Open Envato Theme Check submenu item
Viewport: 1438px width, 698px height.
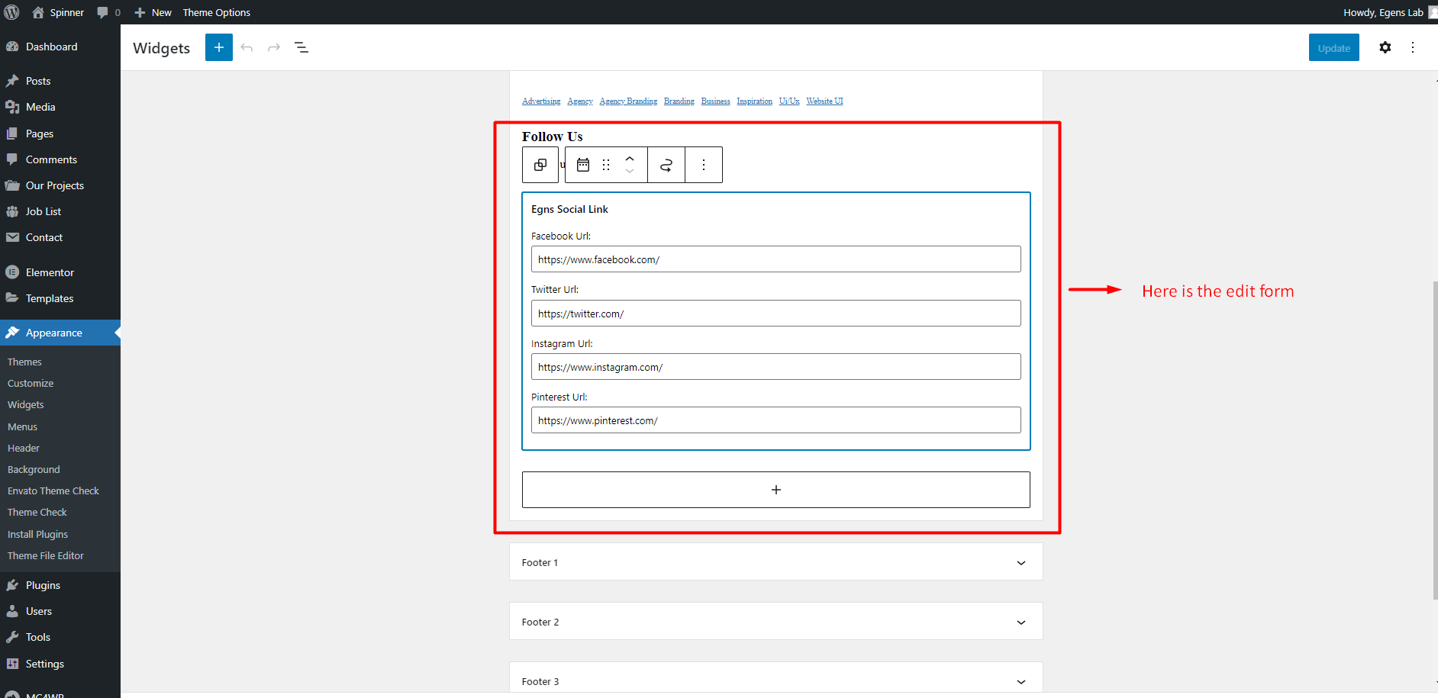tap(53, 491)
